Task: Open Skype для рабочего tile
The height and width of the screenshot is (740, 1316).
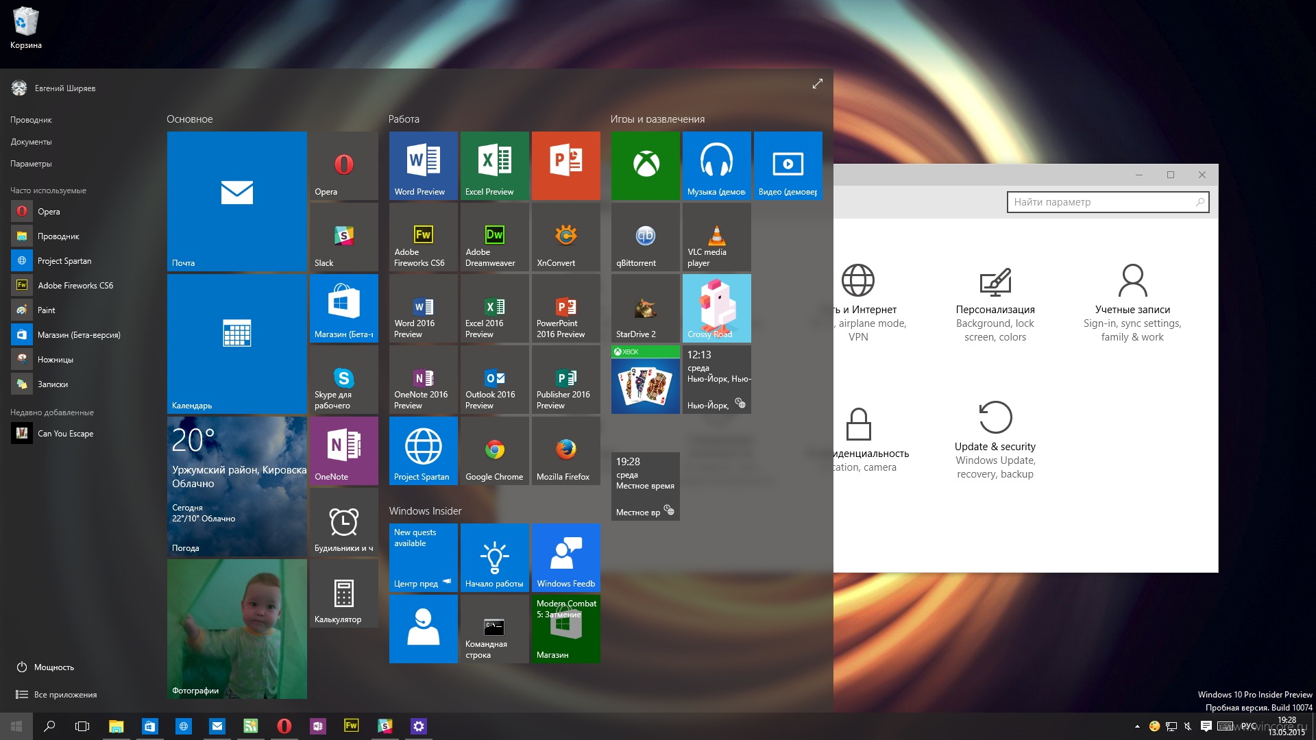Action: click(x=343, y=380)
